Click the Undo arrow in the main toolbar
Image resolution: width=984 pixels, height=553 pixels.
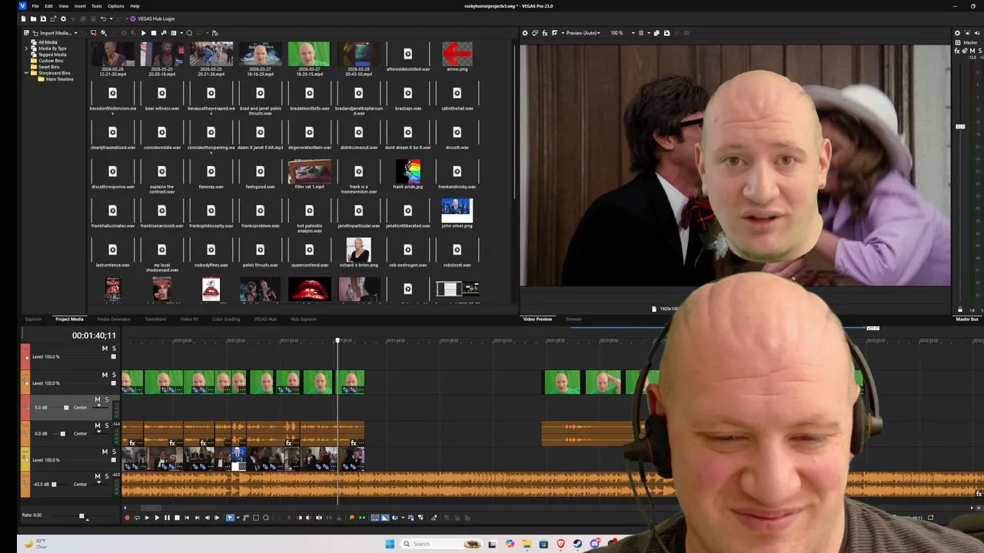(103, 18)
